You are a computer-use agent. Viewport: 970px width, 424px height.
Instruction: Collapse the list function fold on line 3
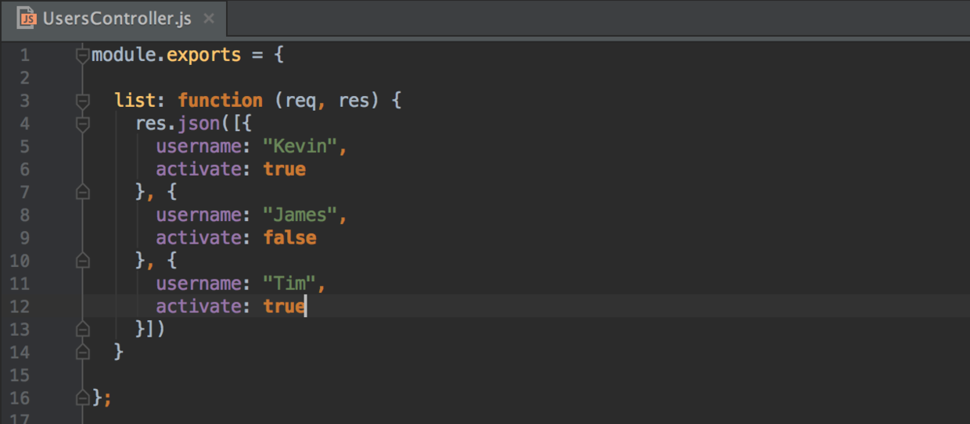[83, 101]
